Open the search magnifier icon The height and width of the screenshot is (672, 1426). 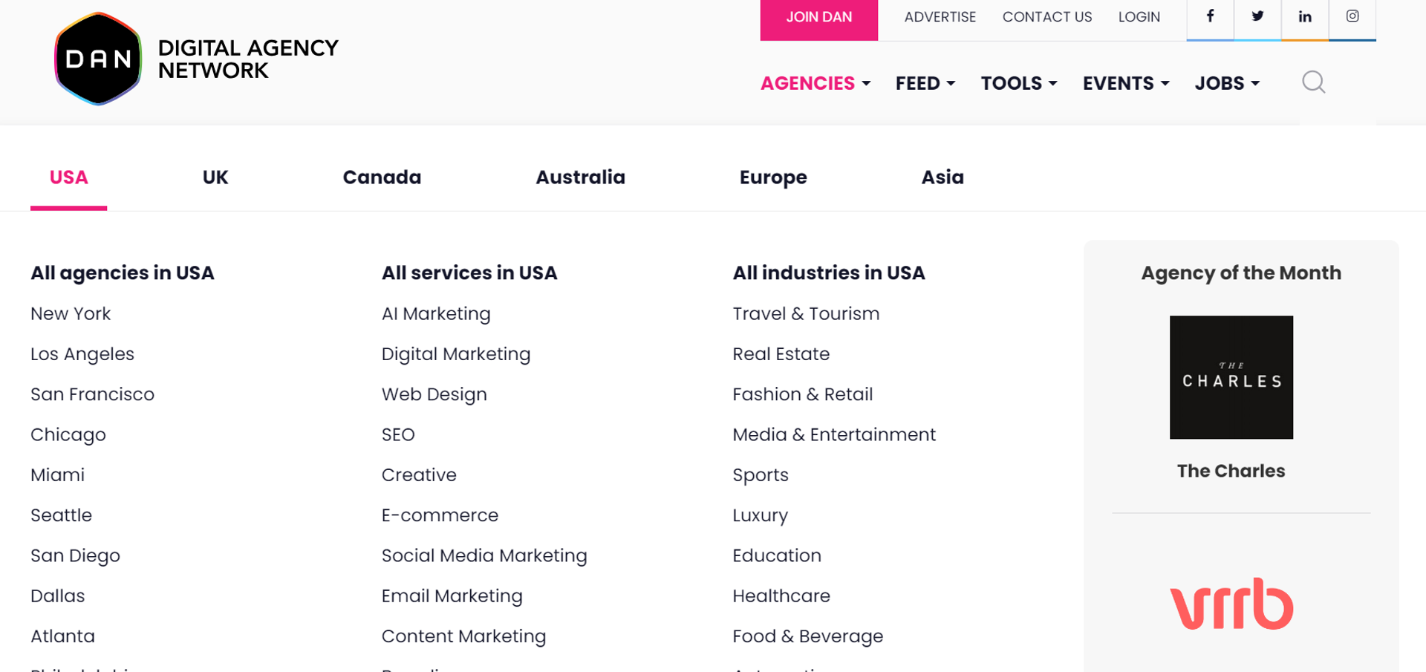point(1312,82)
